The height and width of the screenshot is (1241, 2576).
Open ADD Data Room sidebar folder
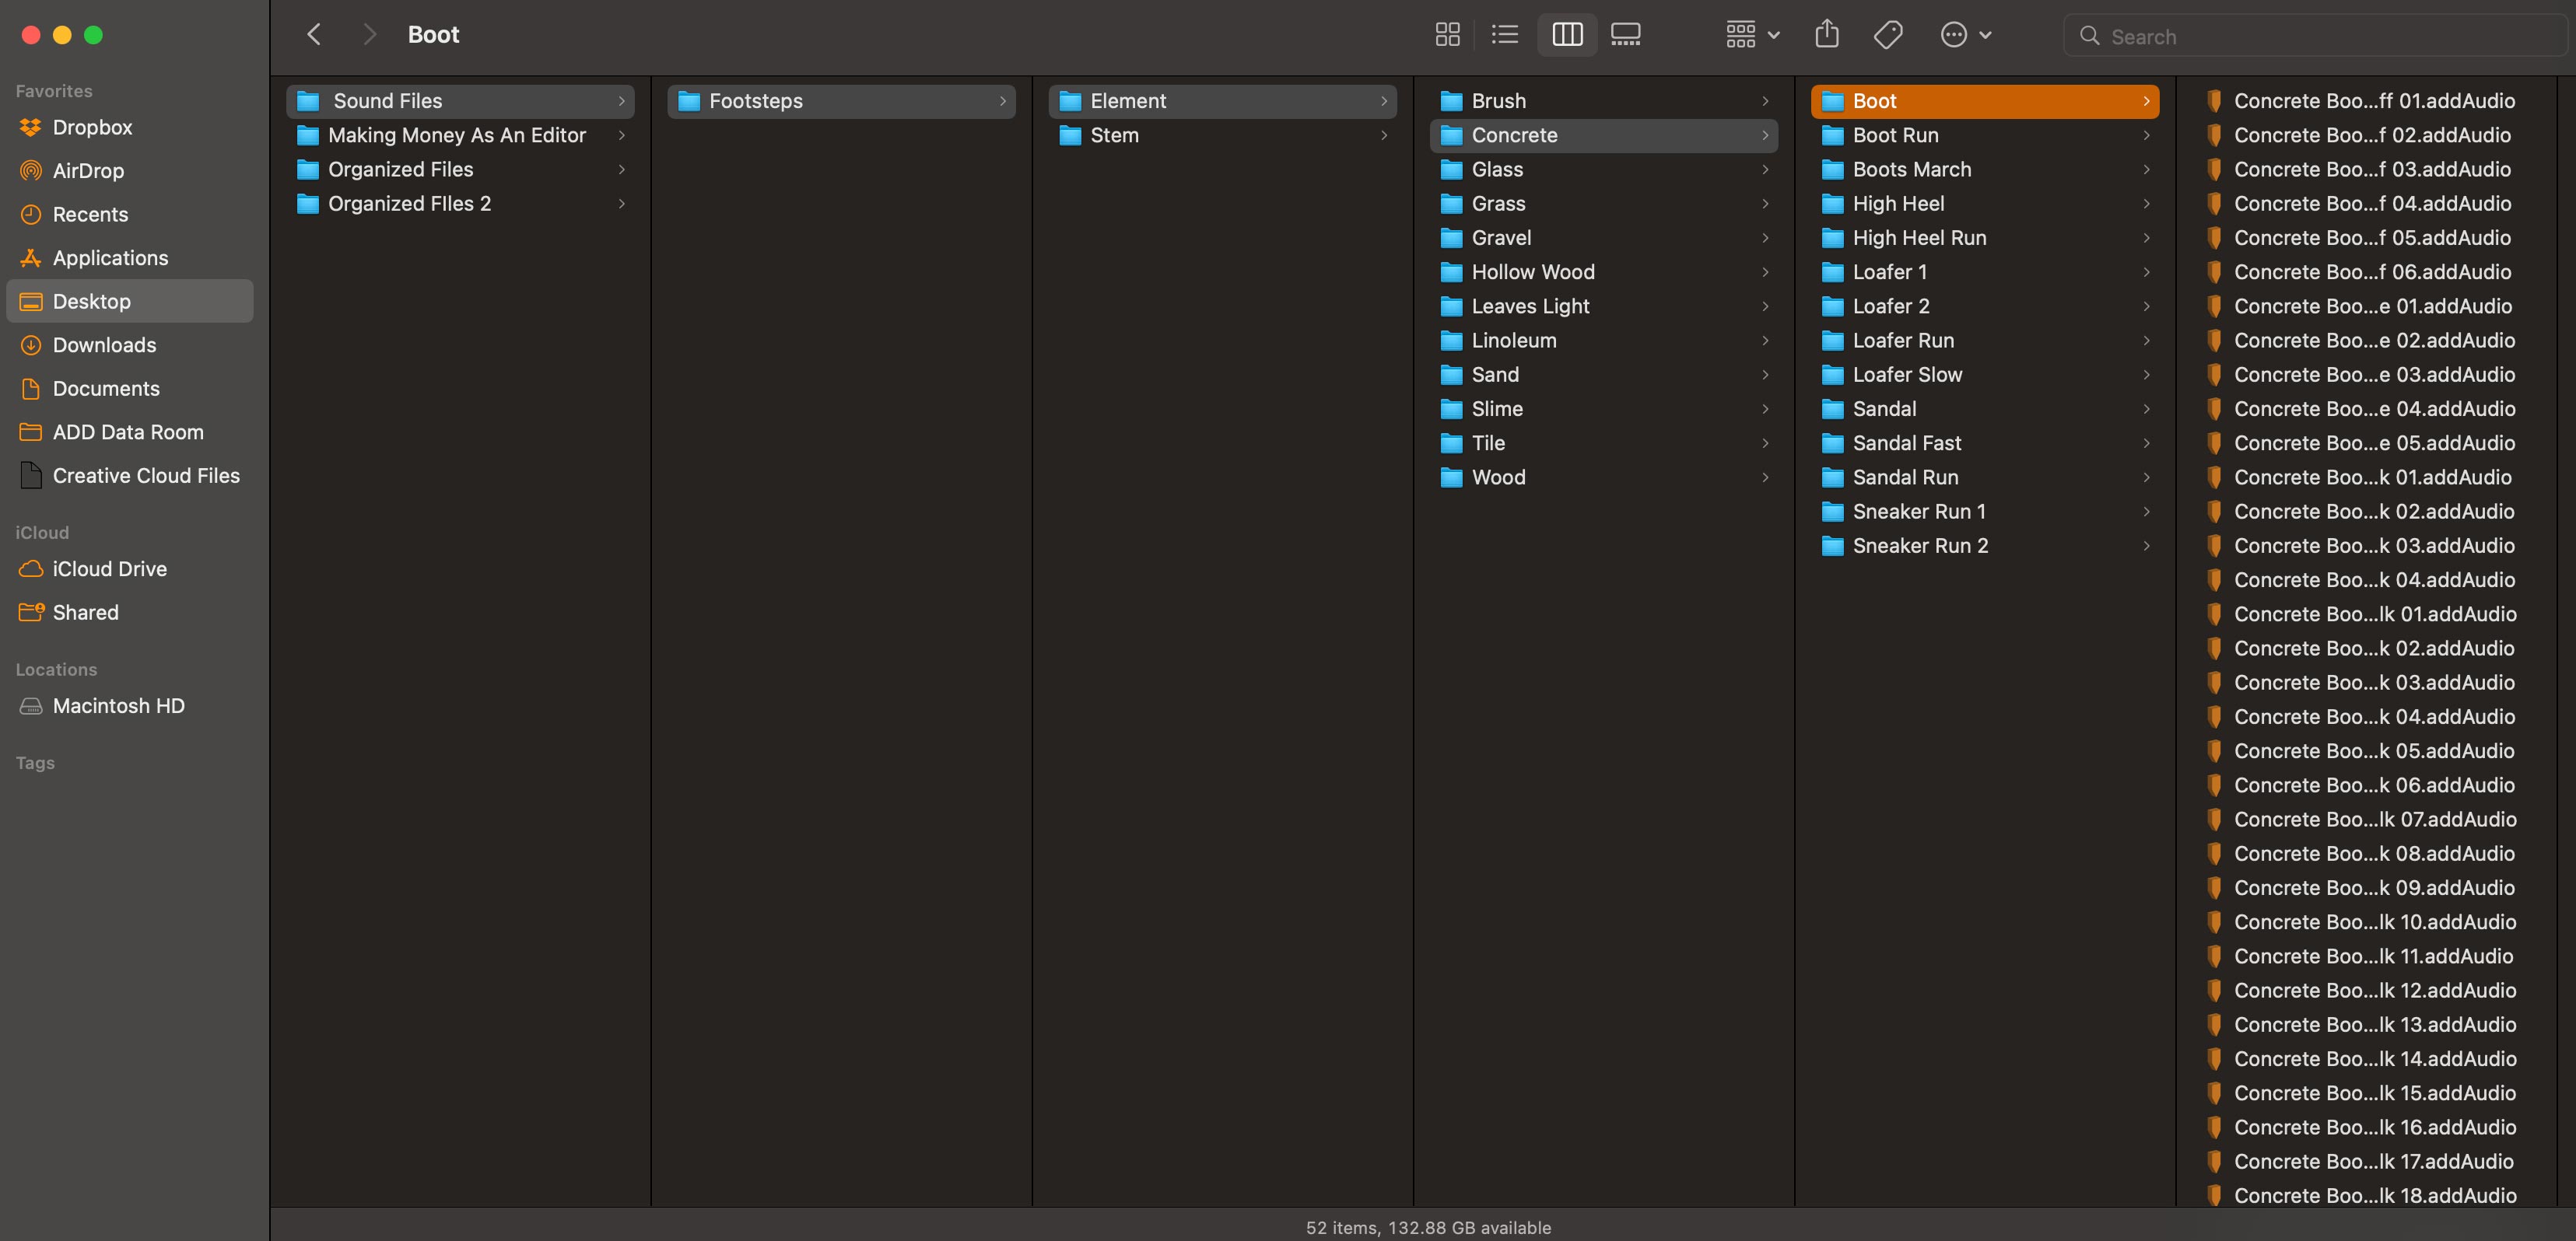[x=130, y=432]
